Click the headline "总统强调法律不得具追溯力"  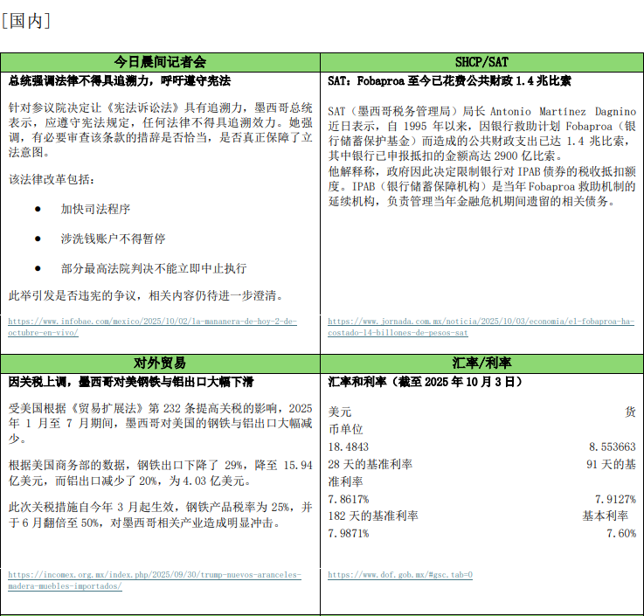[120, 80]
